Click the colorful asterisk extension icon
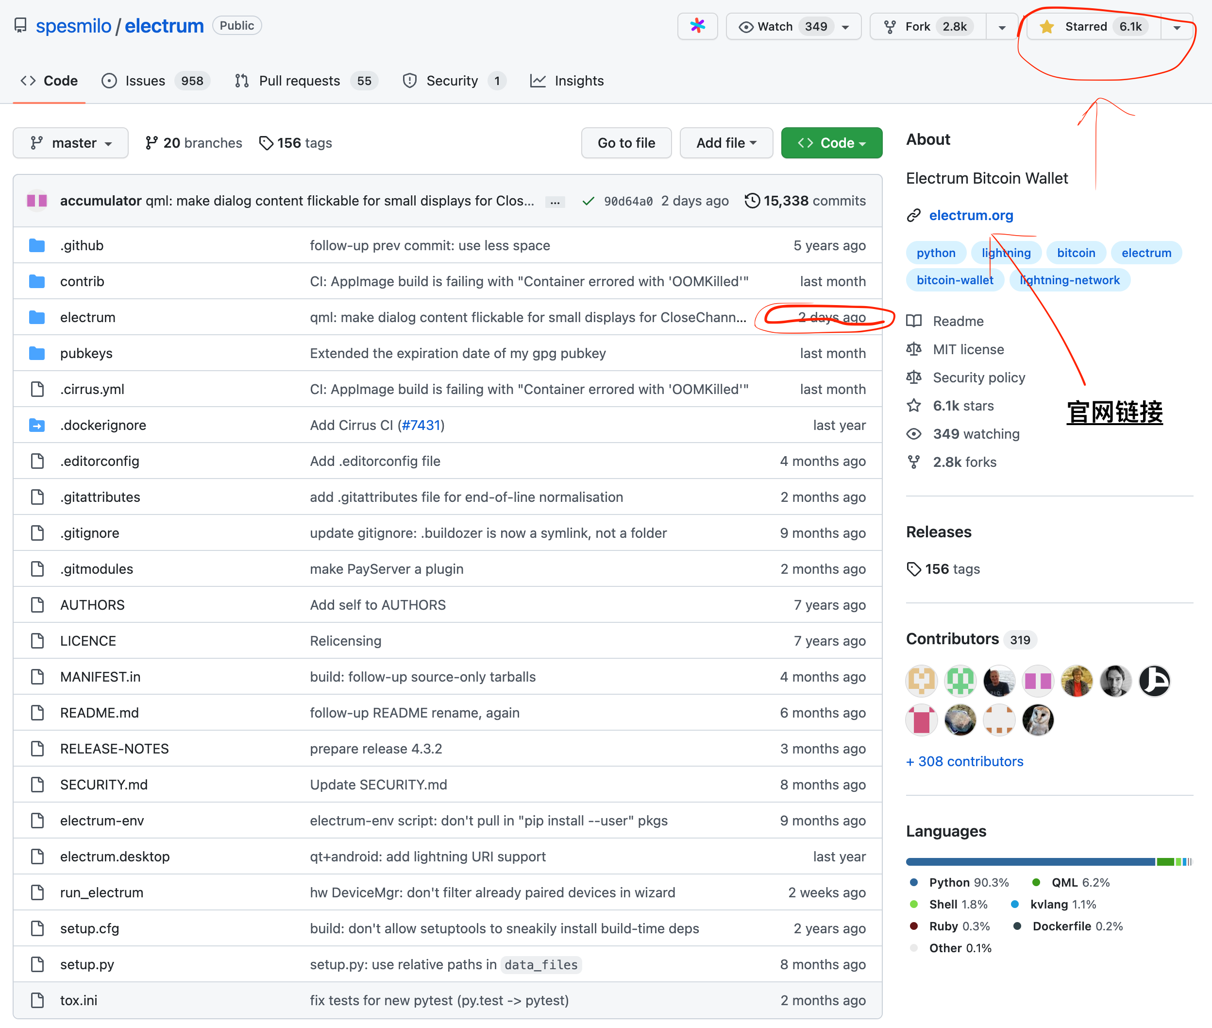Viewport: 1212px width, 1028px height. tap(697, 26)
